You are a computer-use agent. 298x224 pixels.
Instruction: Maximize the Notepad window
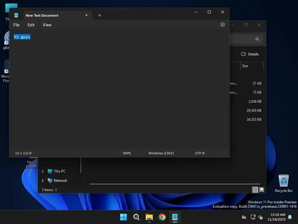click(209, 12)
